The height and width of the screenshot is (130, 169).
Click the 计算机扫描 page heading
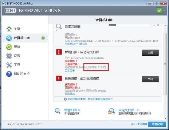pyautogui.click(x=104, y=20)
